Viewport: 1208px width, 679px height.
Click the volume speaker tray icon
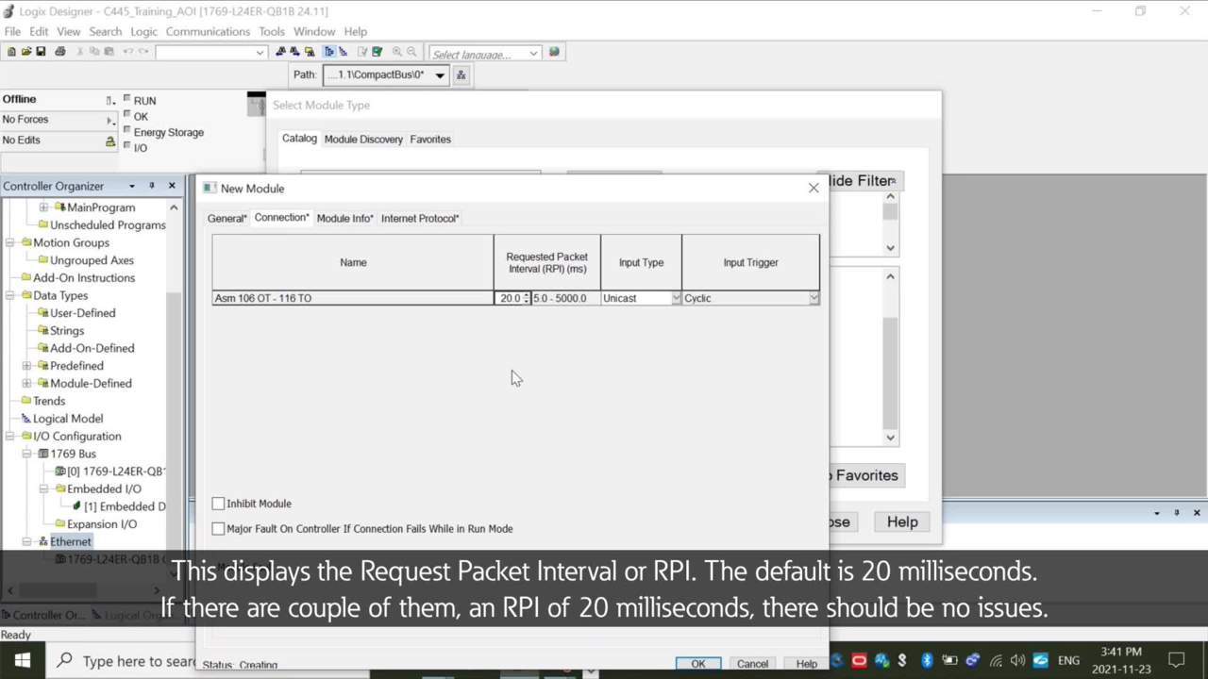1017,660
